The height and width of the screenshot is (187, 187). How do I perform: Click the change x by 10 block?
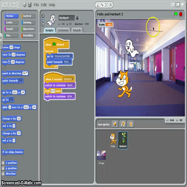[12, 119]
